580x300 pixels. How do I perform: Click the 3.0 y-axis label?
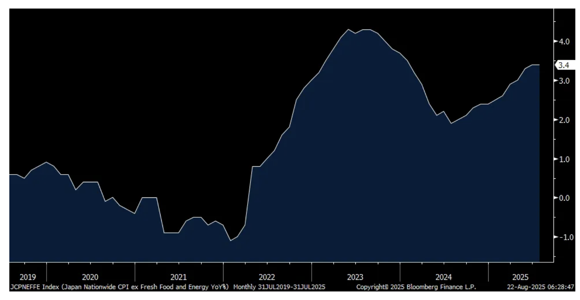point(564,81)
